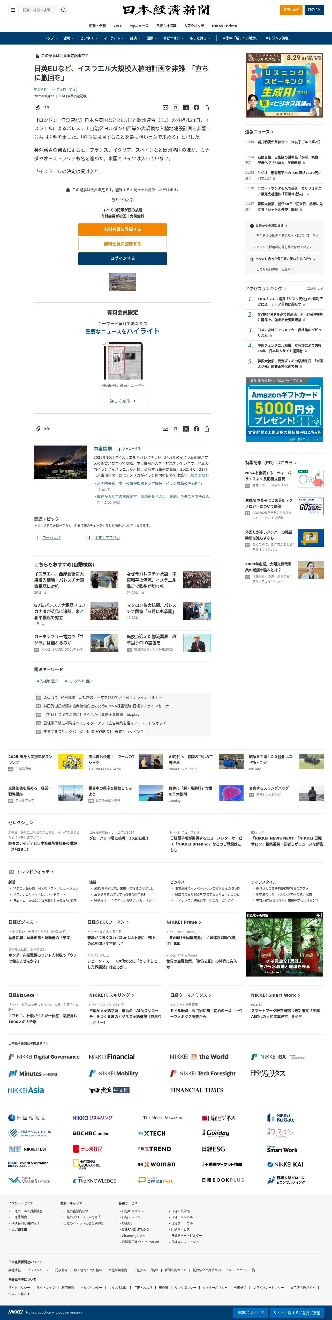Open the #入植地建設 keyword tag
The image size is (332, 1320).
coord(47,681)
